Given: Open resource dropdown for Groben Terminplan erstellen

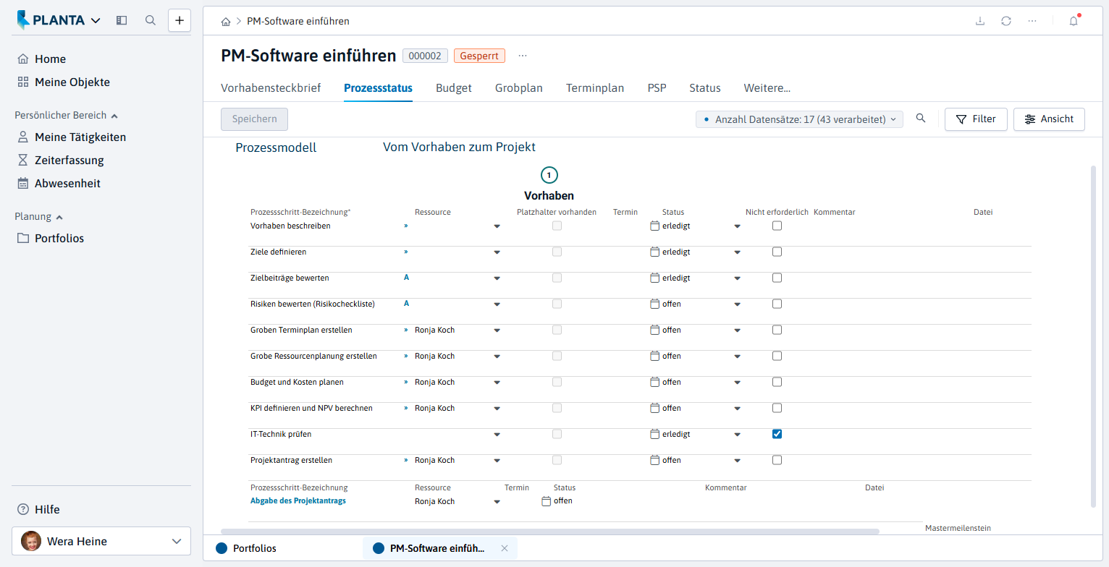Looking at the screenshot, I should click(x=497, y=331).
